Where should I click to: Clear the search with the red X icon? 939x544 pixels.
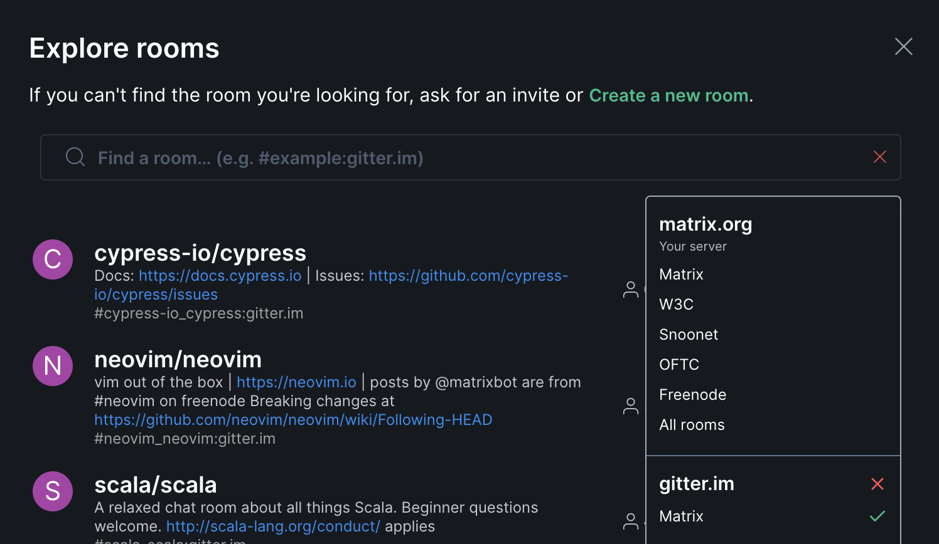tap(880, 157)
